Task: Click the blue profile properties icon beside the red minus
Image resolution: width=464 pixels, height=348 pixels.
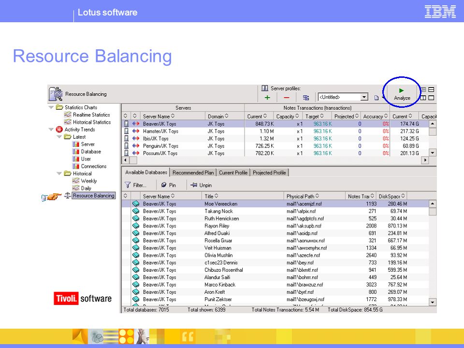Action: coord(305,97)
